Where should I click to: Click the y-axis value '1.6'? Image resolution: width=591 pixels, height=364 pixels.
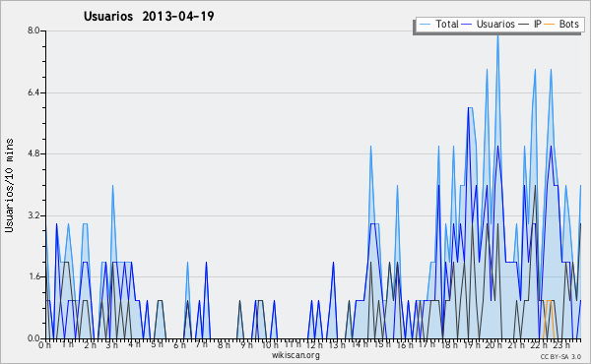pyautogui.click(x=33, y=277)
